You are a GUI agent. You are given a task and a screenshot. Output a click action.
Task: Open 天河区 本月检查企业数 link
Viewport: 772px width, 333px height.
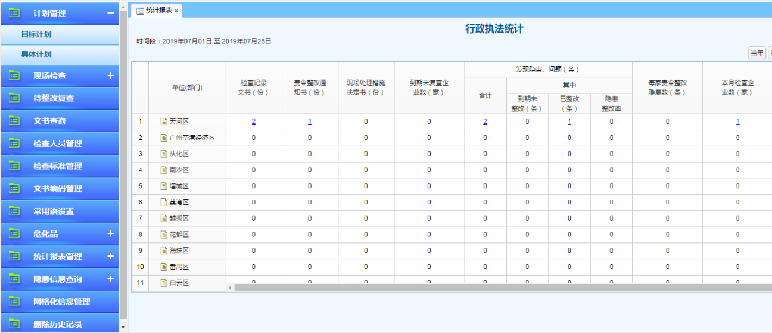[738, 121]
